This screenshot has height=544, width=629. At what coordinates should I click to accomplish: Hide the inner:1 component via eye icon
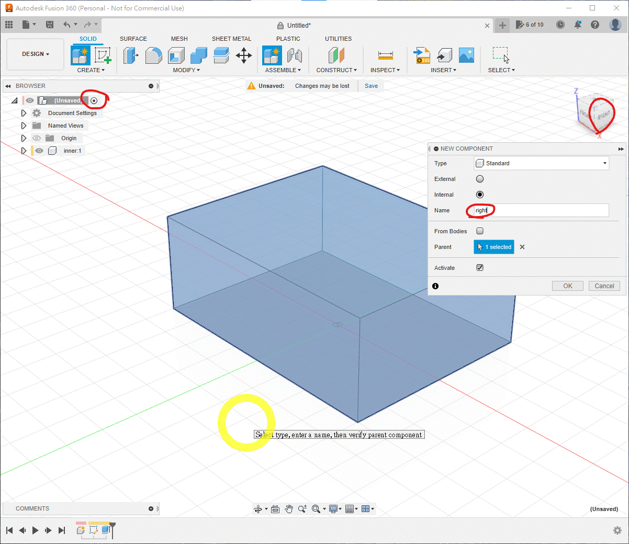[x=39, y=151]
